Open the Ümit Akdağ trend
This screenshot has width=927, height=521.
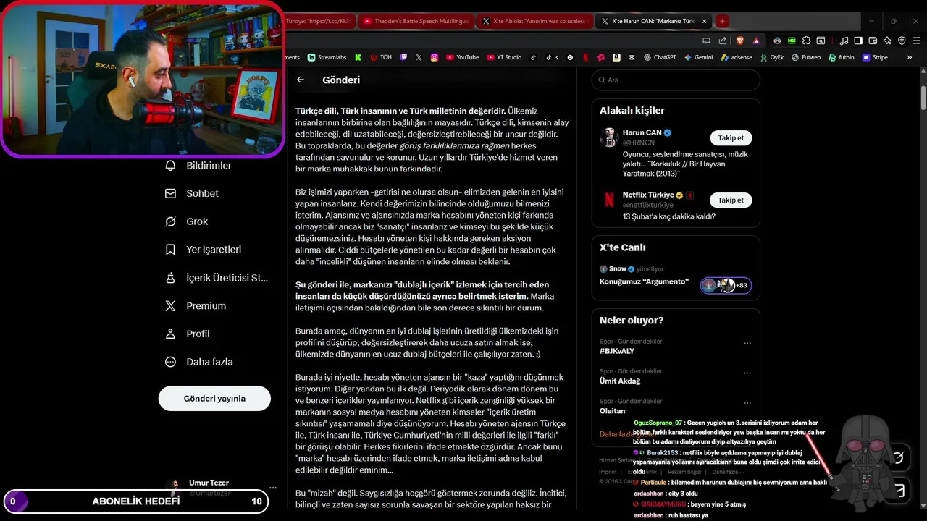point(620,381)
